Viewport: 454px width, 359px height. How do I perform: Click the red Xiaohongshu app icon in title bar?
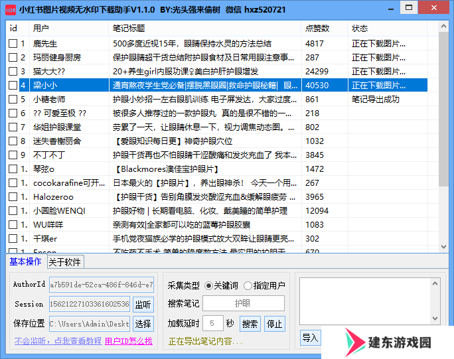tap(11, 10)
